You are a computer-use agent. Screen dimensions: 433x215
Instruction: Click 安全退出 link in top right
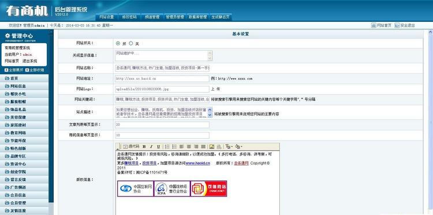click(x=408, y=25)
